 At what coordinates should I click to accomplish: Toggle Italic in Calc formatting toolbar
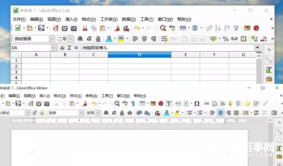(89, 39)
